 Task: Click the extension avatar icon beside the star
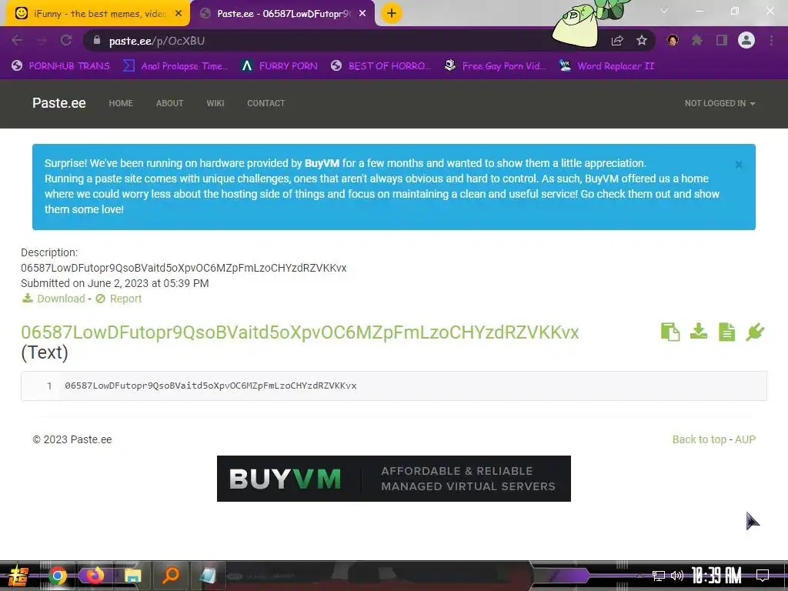coord(673,40)
